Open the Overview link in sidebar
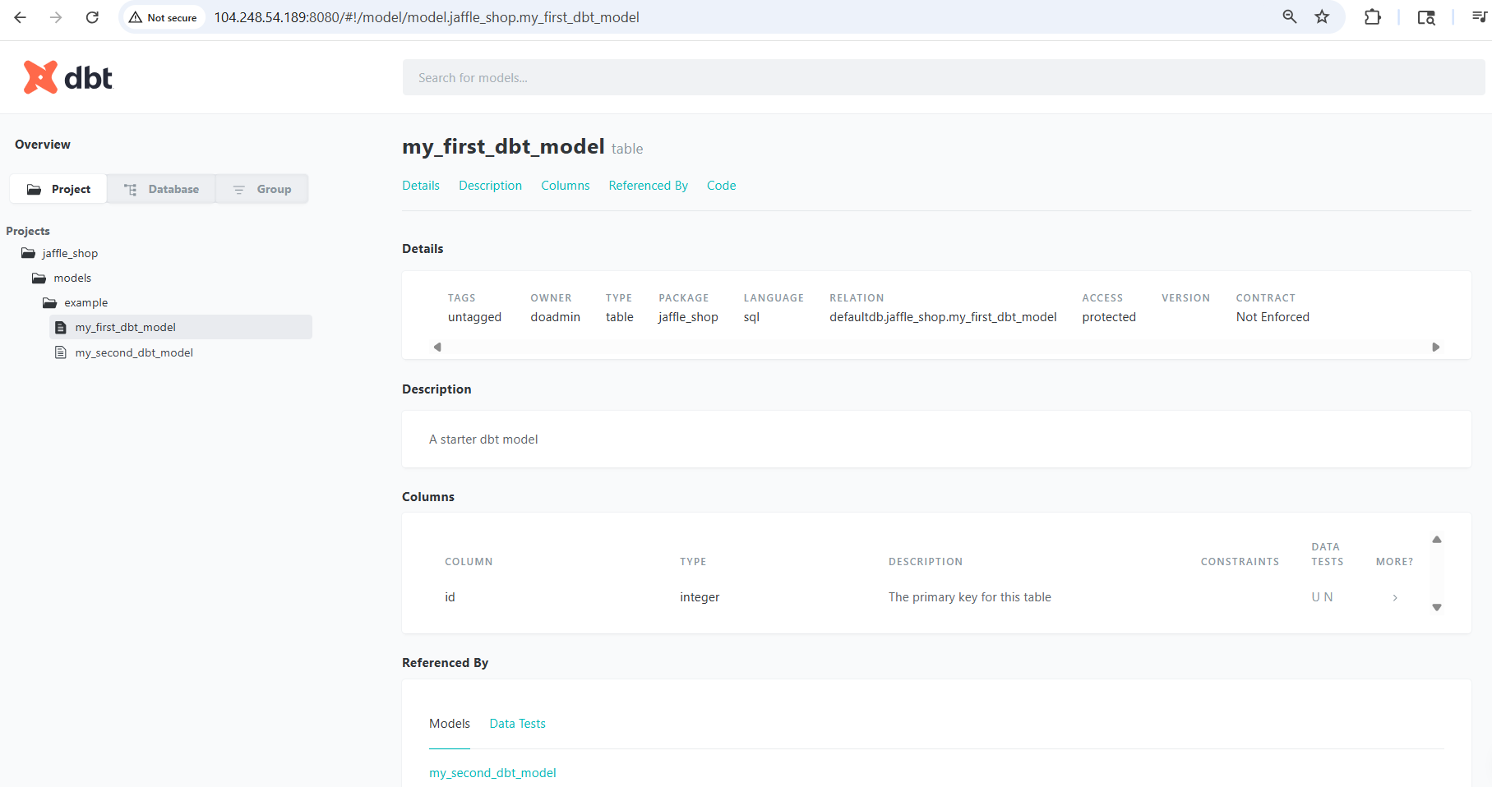Viewport: 1492px width, 787px height. 43,145
